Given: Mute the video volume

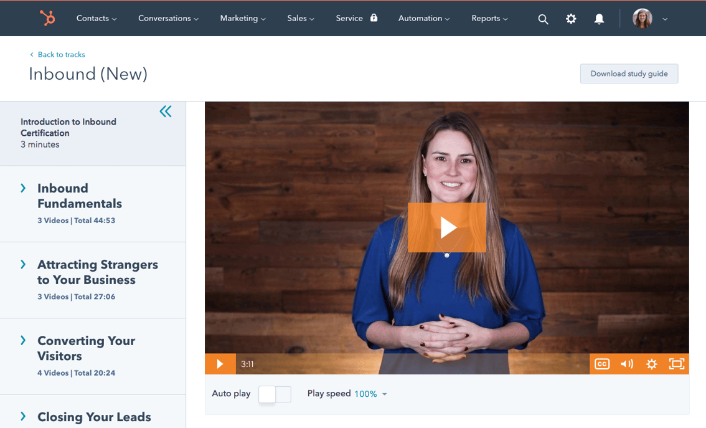Looking at the screenshot, I should tap(626, 363).
